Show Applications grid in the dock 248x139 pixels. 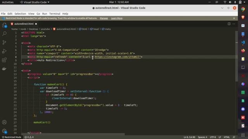coord(243,135)
